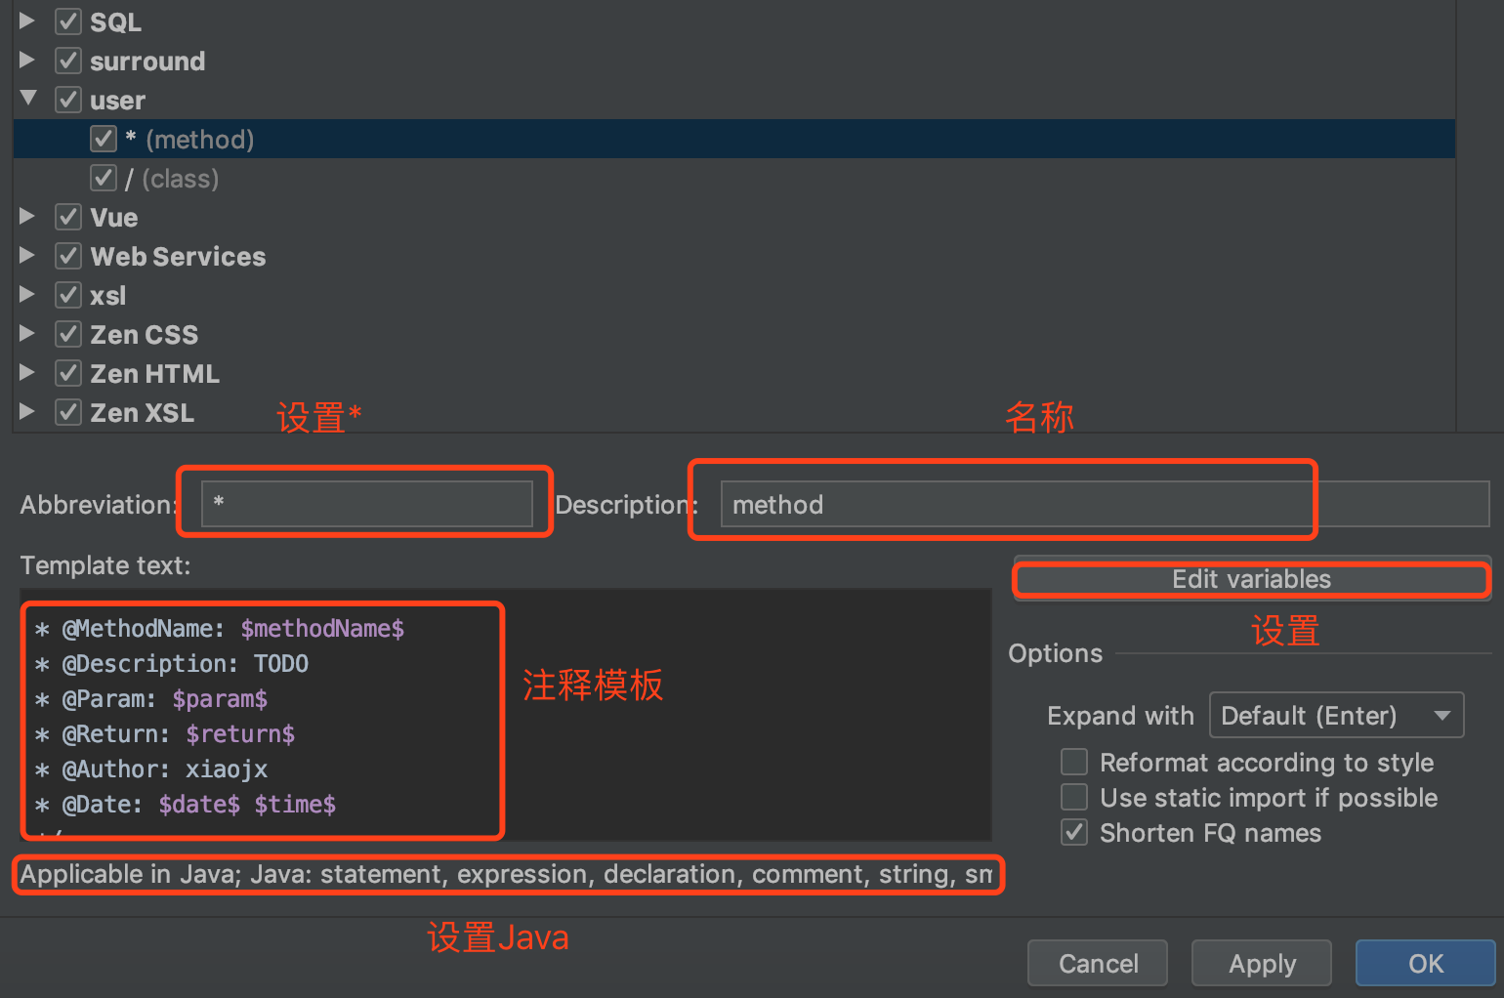Uncheck the SQL group checkbox
This screenshot has height=998, width=1504.
tap(68, 21)
